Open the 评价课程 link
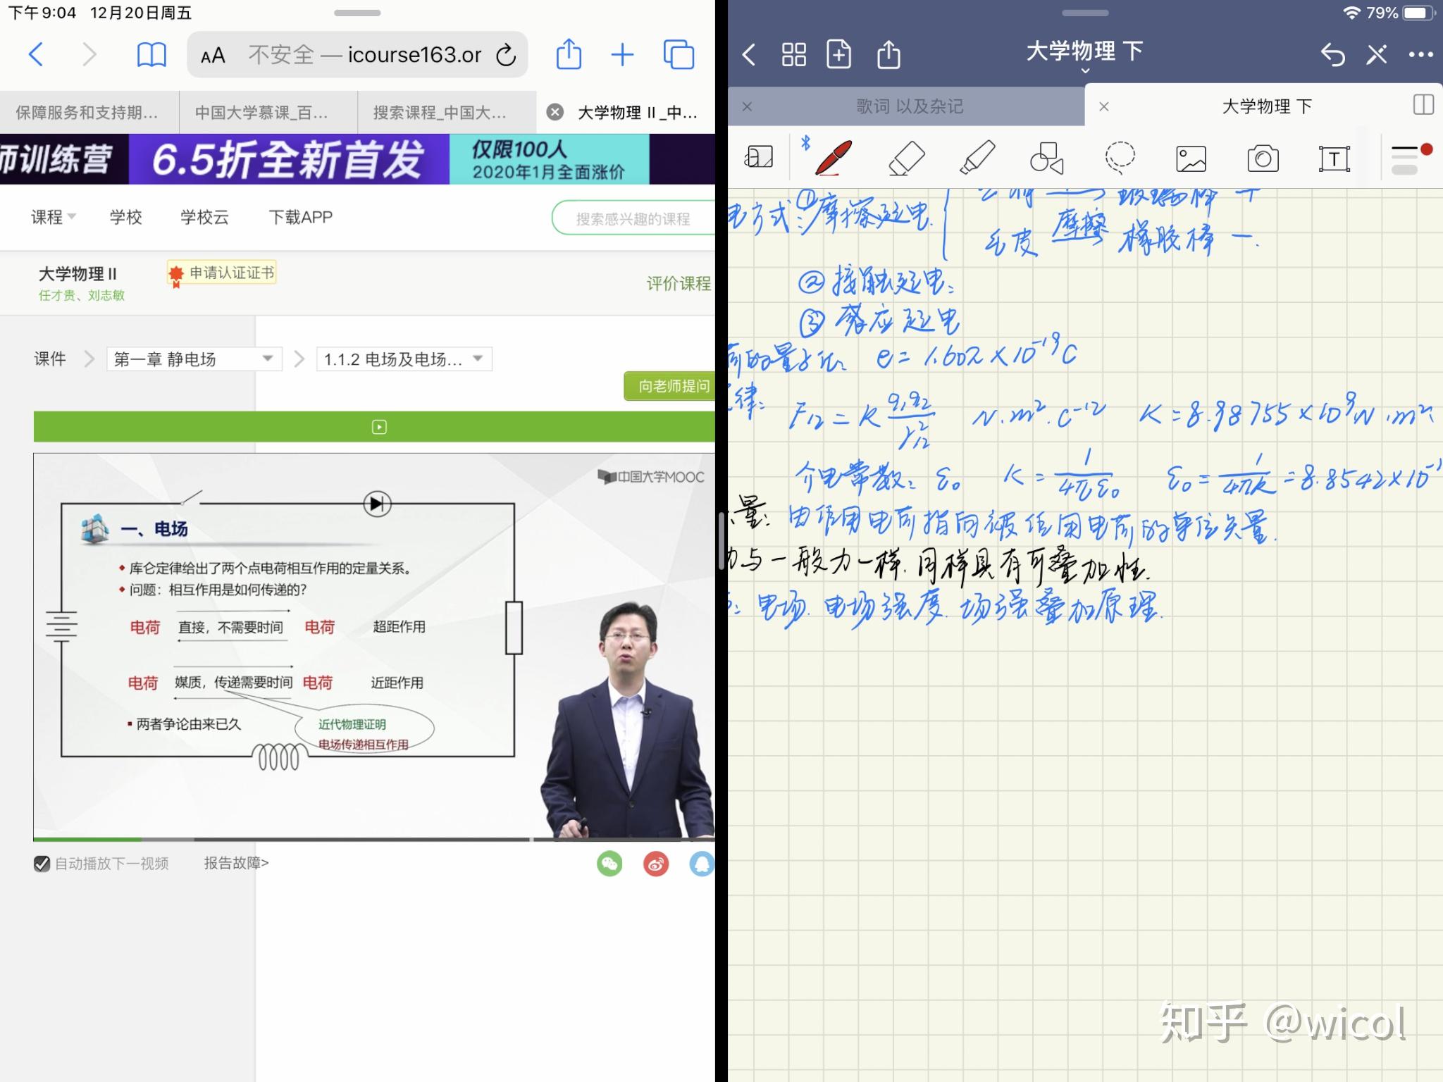 click(679, 283)
